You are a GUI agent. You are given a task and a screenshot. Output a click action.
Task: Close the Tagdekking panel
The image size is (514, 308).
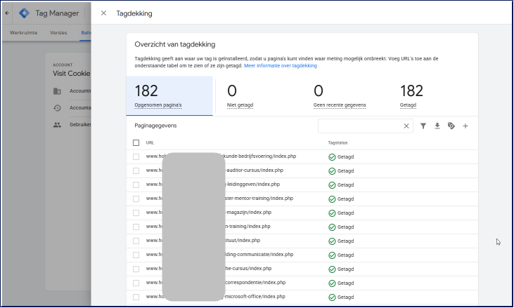pos(104,13)
